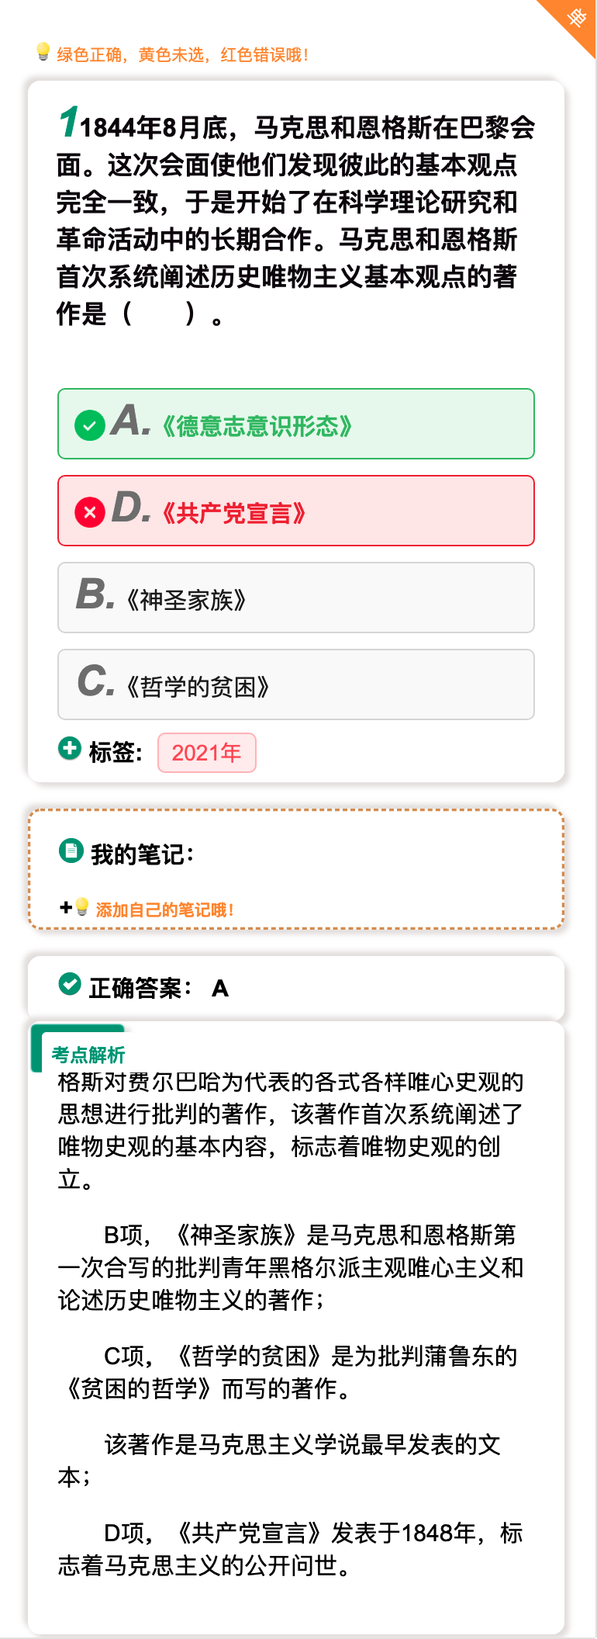Select option A 《德意志意识形态》
This screenshot has width=597, height=1639.
(x=296, y=424)
